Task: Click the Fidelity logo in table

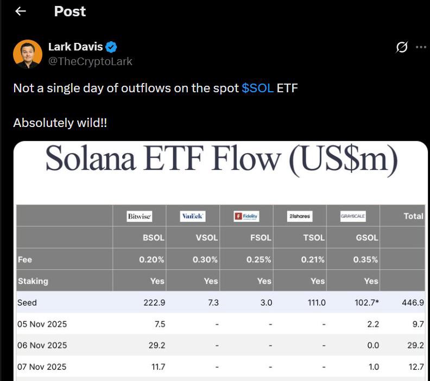Action: 246,217
